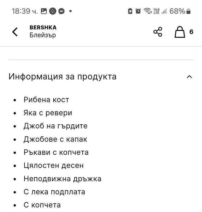The width and height of the screenshot is (202, 212).
Task: Open the shopping bag
Action: tap(180, 32)
